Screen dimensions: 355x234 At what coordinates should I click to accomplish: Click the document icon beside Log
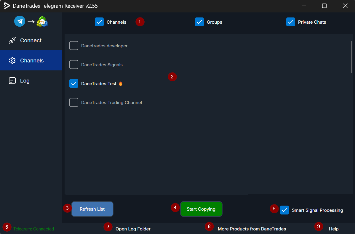coord(12,81)
